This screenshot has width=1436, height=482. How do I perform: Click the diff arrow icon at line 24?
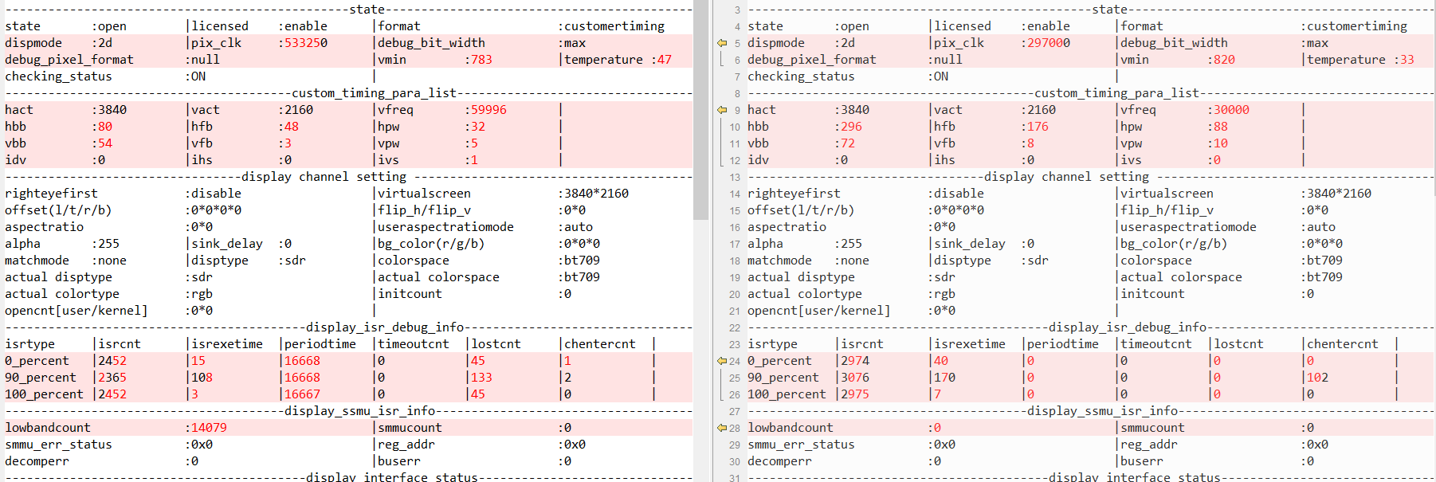tap(722, 361)
